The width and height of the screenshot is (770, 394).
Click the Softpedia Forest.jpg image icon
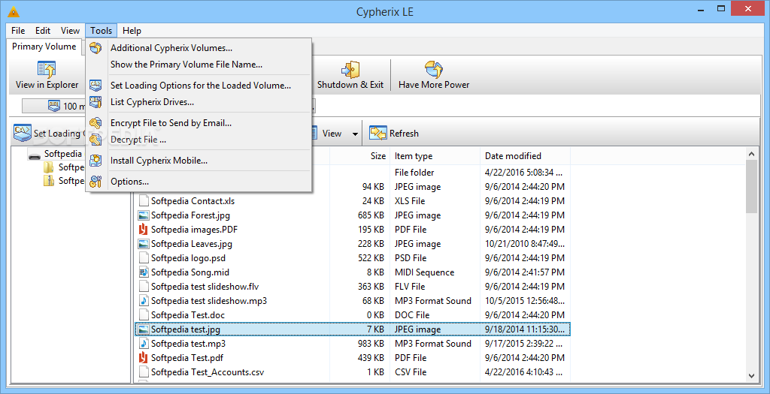pos(144,215)
